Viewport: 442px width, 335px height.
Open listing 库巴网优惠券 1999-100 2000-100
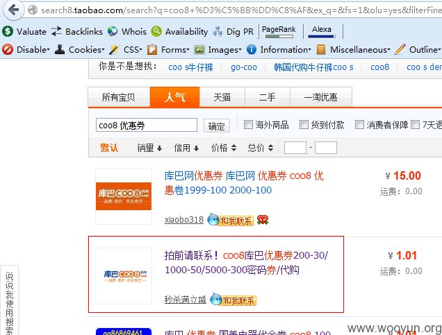[244, 183]
